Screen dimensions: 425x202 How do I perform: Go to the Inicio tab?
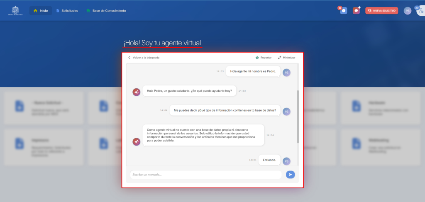point(41,11)
